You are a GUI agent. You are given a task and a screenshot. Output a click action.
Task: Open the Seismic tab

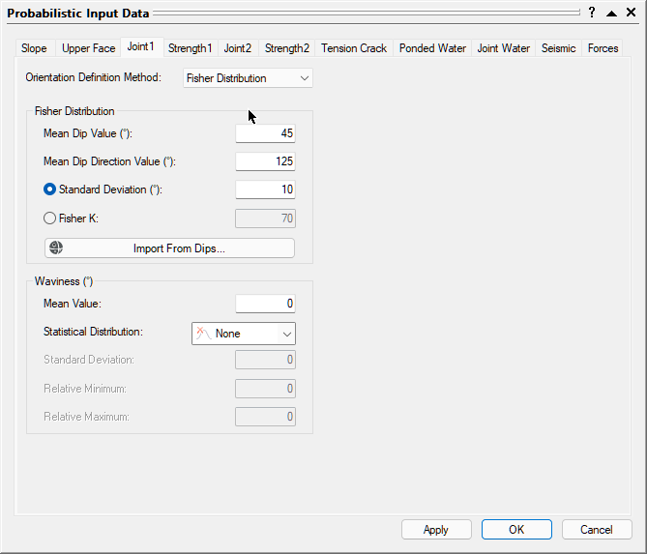[558, 48]
